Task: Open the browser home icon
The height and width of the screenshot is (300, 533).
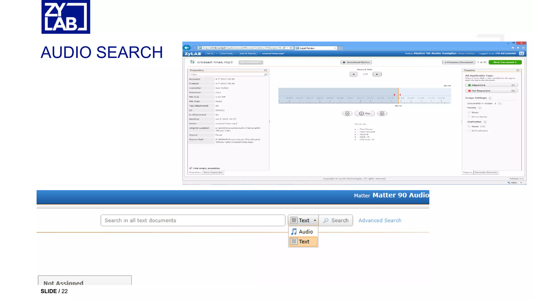Action: [x=512, y=48]
